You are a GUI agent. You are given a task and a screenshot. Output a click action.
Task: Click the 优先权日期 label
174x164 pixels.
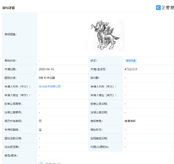[12, 147]
